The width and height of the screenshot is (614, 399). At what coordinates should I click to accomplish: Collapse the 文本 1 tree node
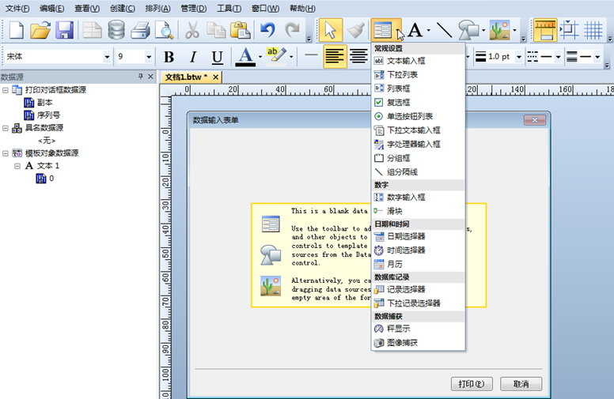coord(17,166)
